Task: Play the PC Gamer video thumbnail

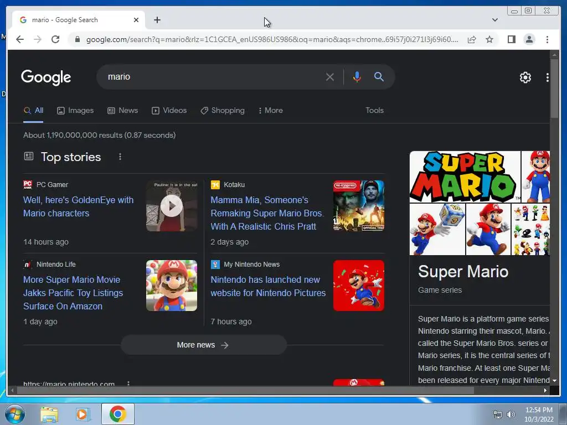Action: tap(172, 206)
